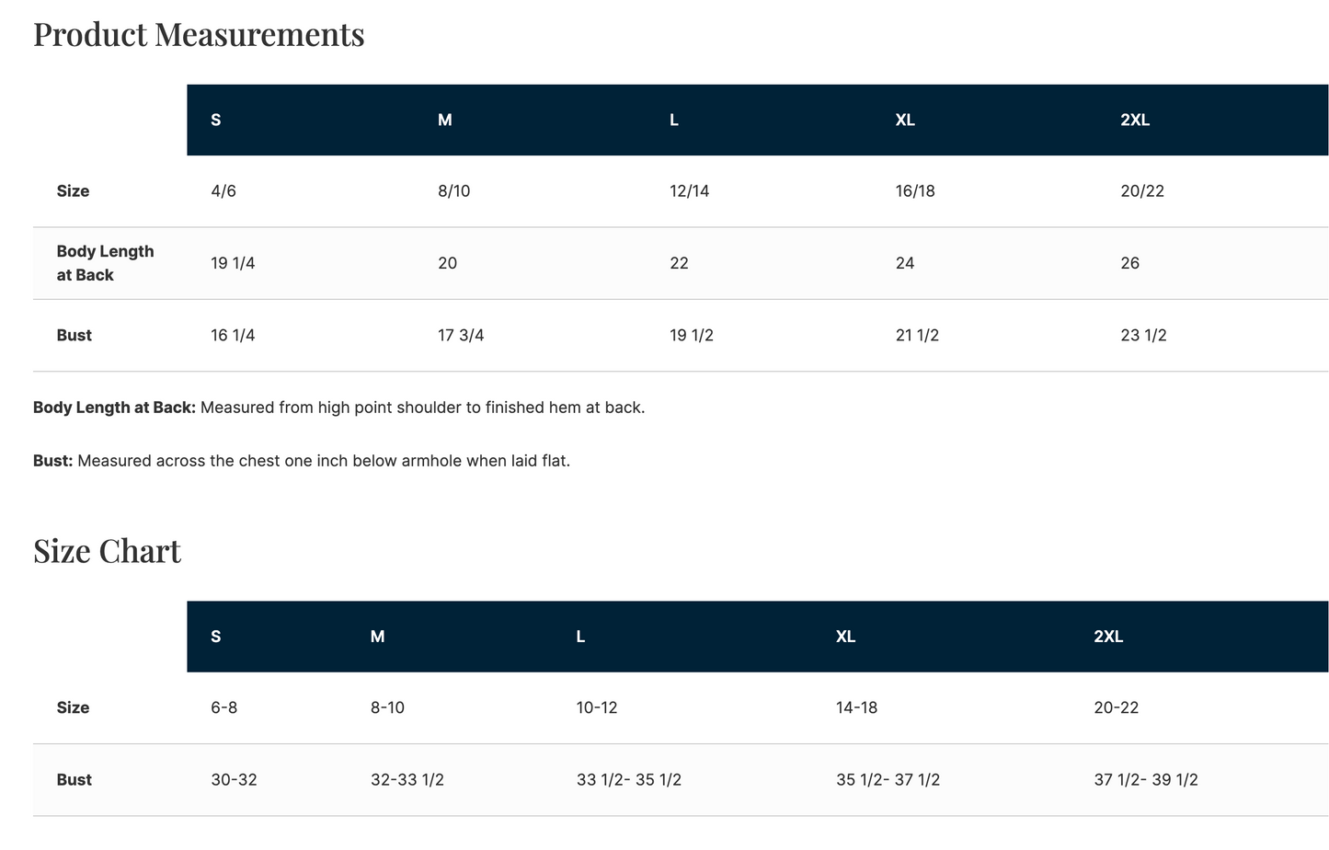Select the 2XL header in Product Measurements table
Image resolution: width=1329 pixels, height=850 pixels.
pyautogui.click(x=1135, y=121)
